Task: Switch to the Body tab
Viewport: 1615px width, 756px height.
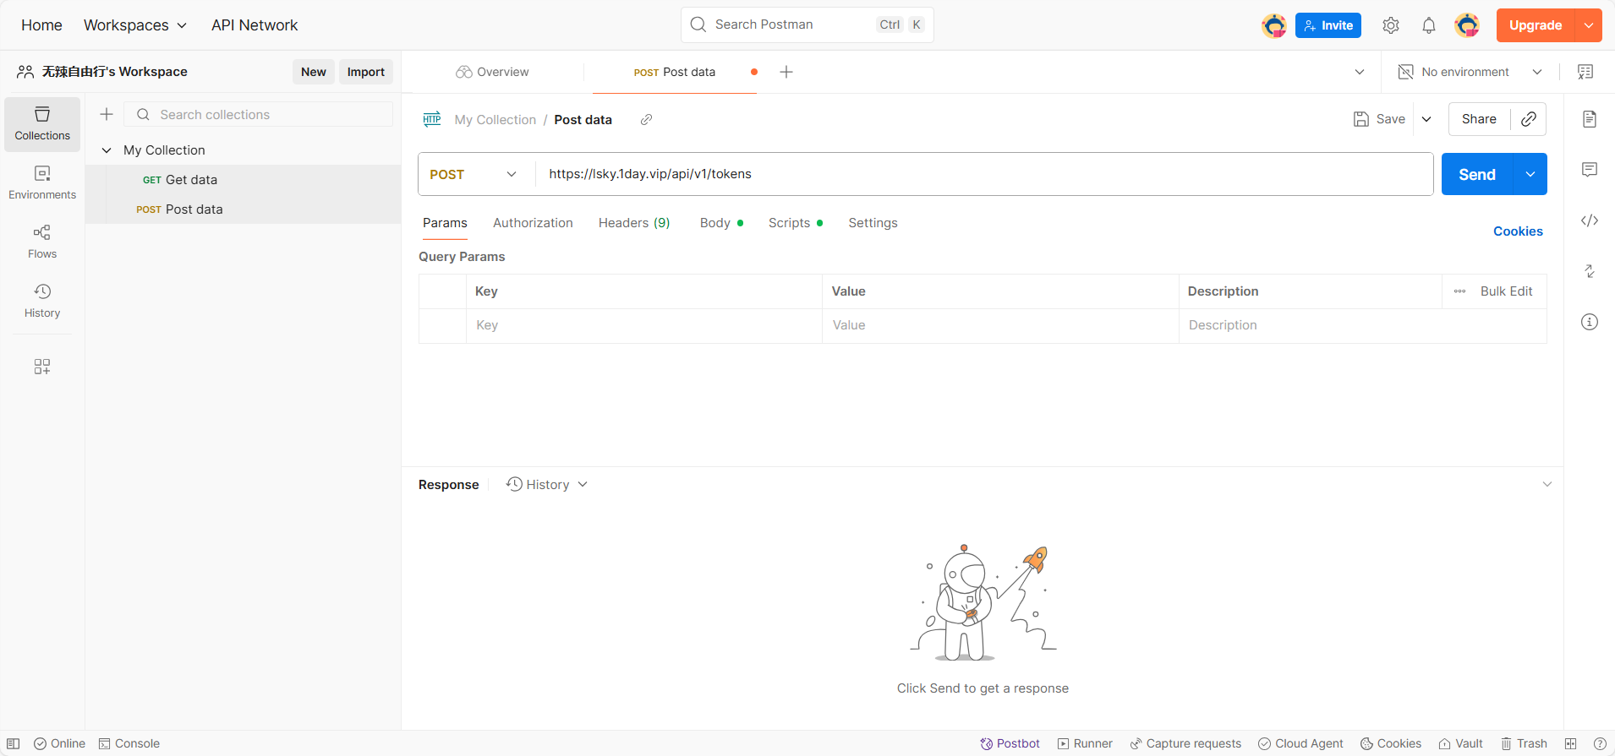Action: coord(715,223)
